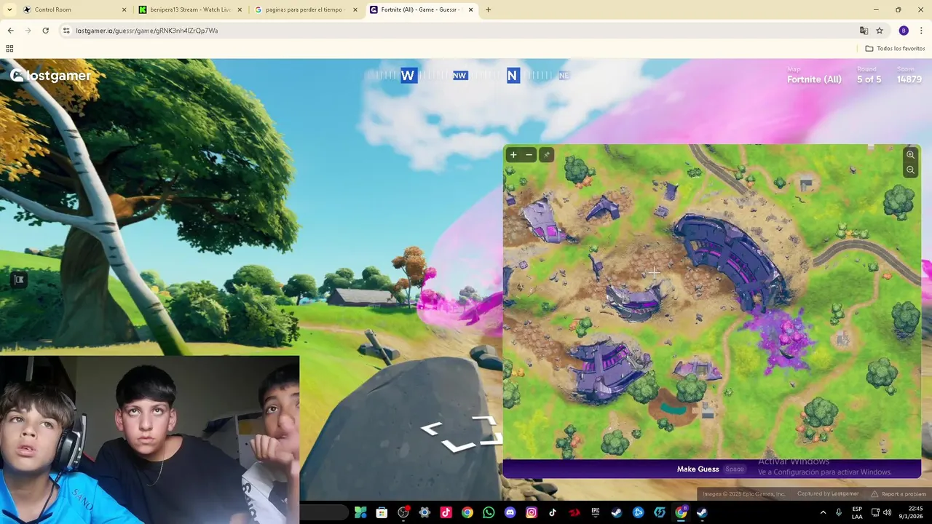The image size is (932, 524).
Task: Click the N compass marker
Action: [513, 76]
